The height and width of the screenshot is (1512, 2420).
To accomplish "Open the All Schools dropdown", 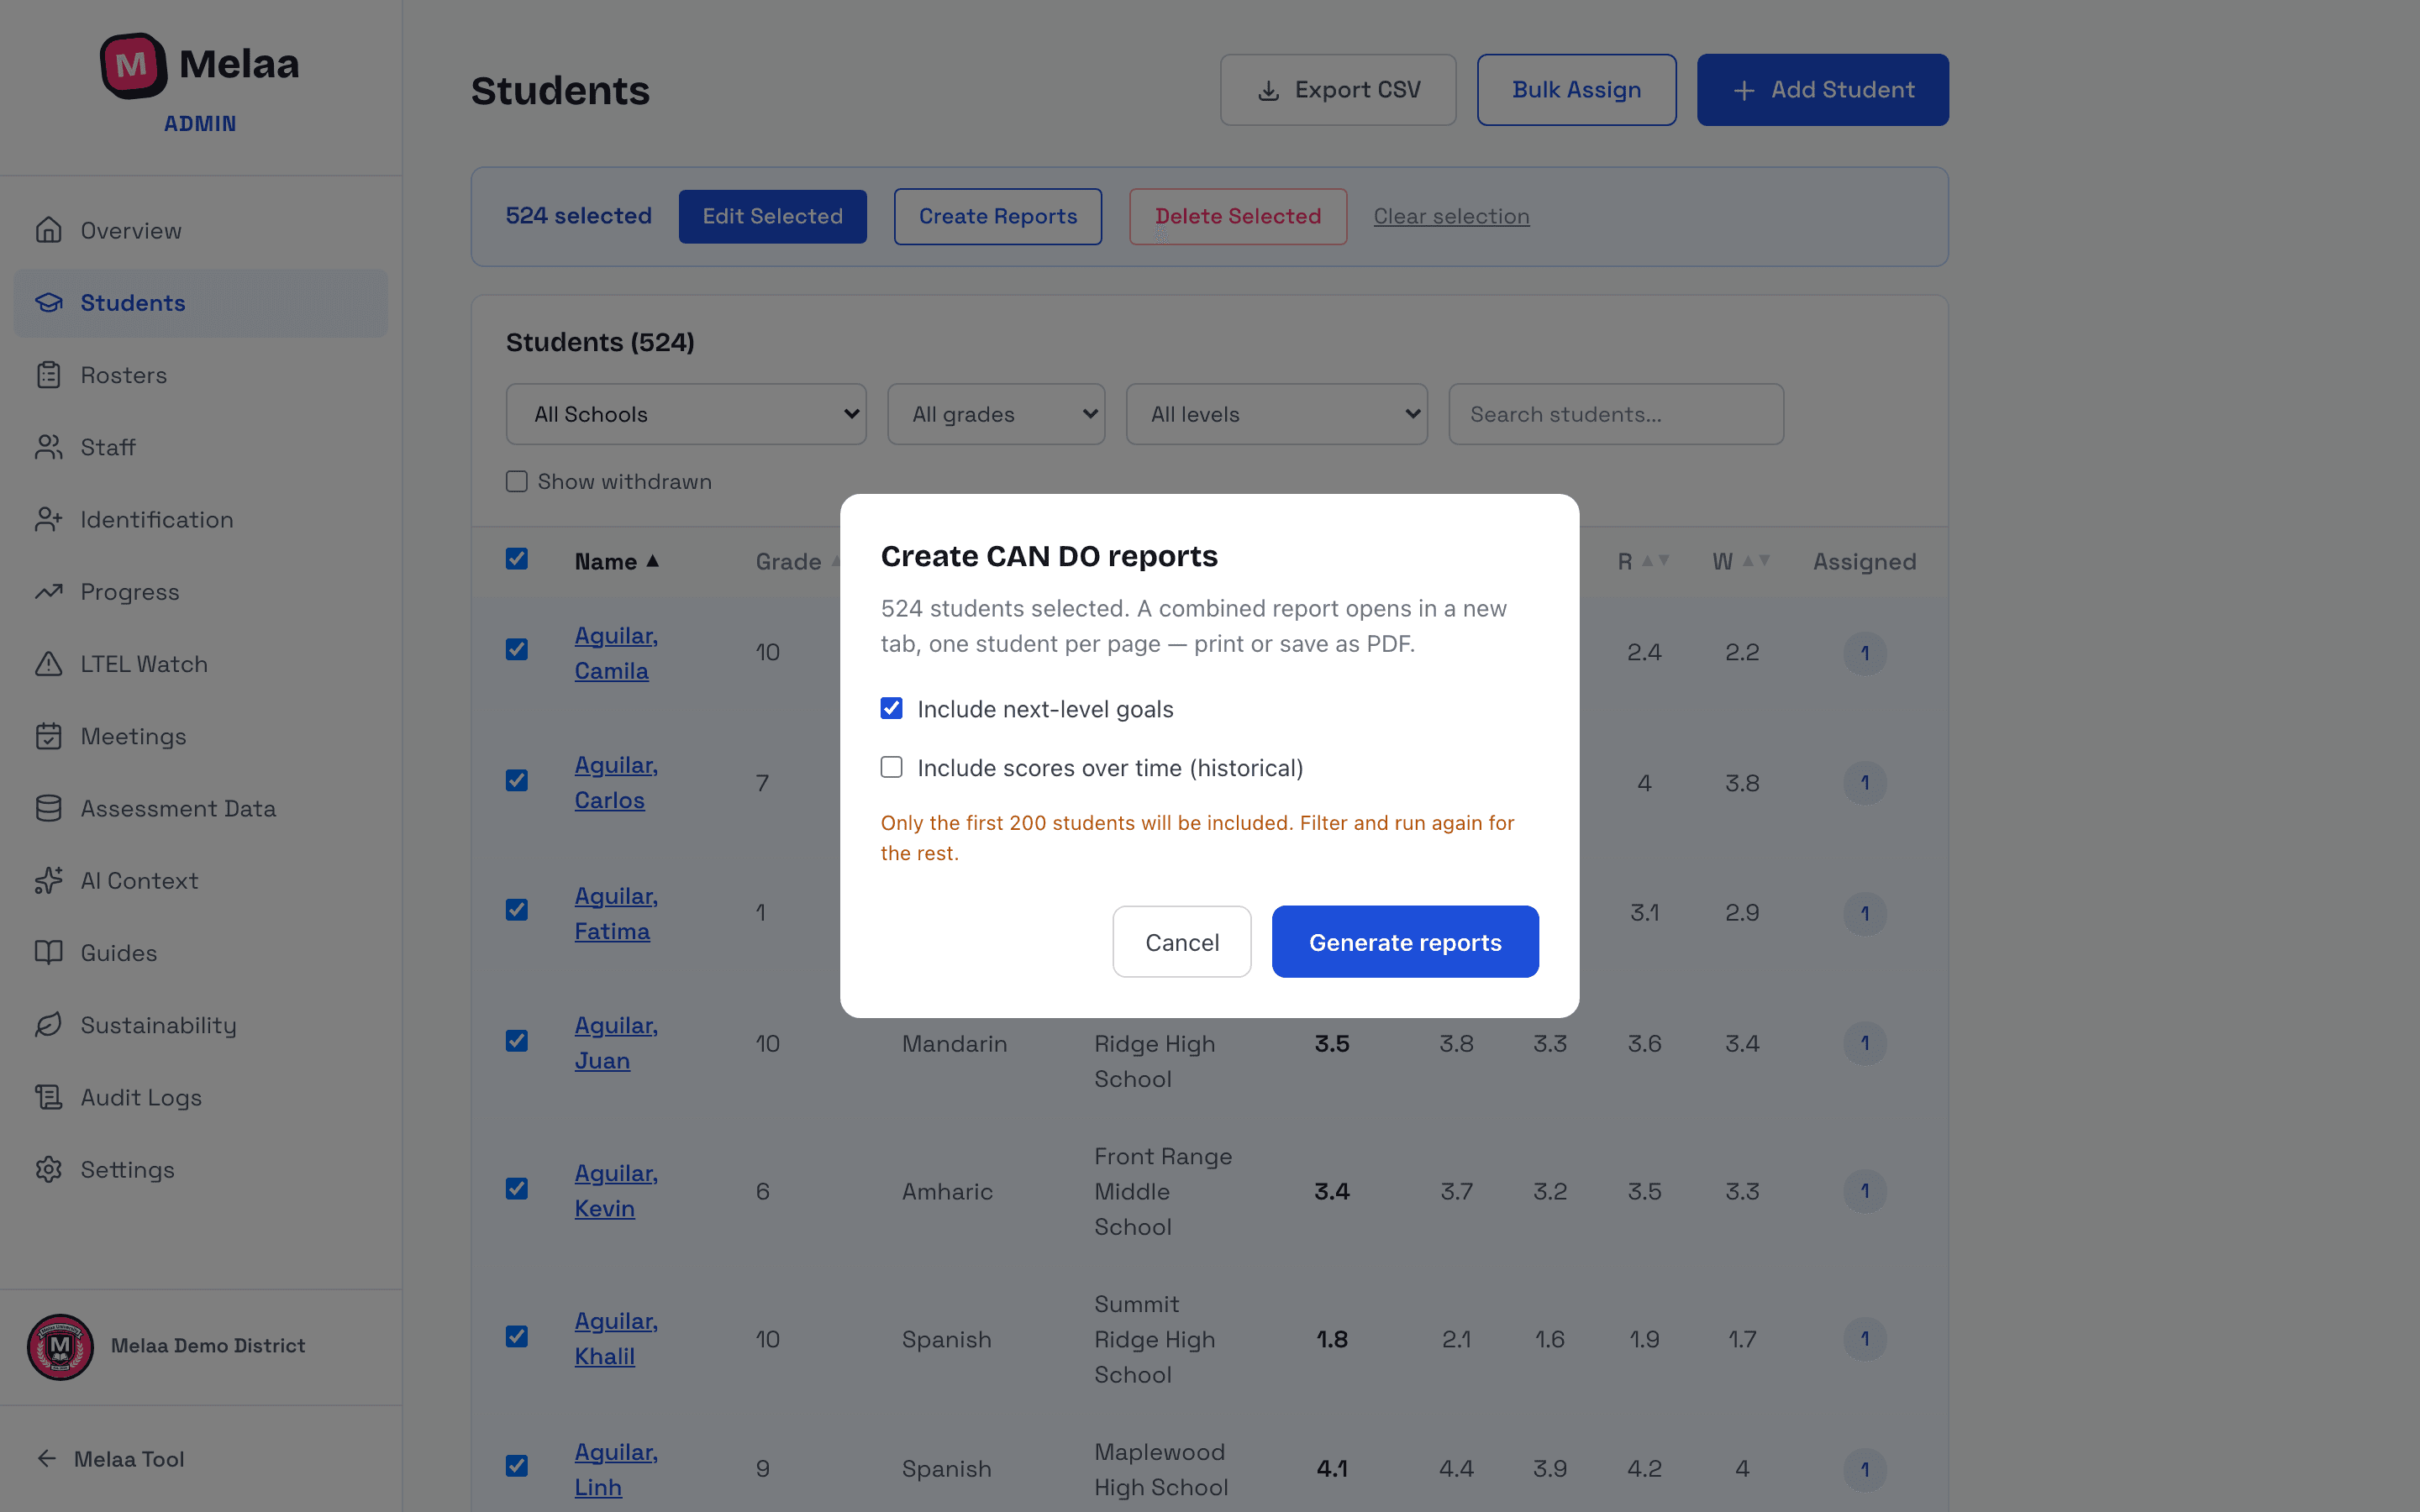I will (686, 414).
